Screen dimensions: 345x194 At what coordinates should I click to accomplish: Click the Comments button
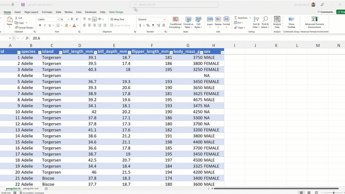coord(325,12)
